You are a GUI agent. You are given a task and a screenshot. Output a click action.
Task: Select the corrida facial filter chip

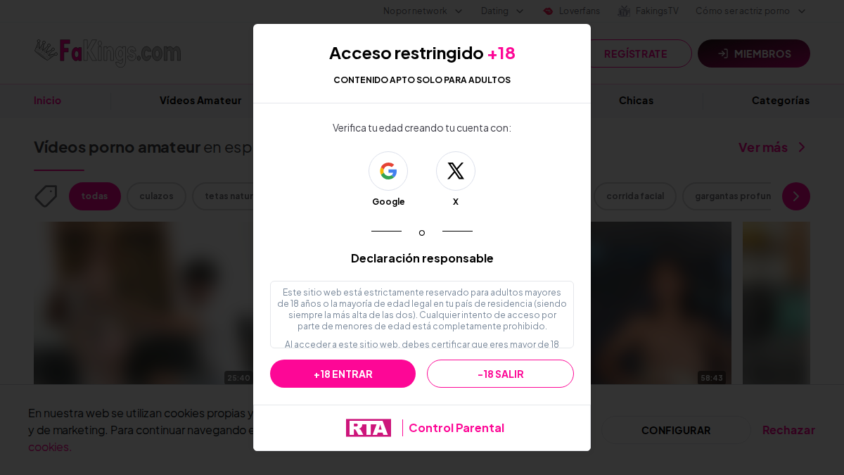(635, 196)
